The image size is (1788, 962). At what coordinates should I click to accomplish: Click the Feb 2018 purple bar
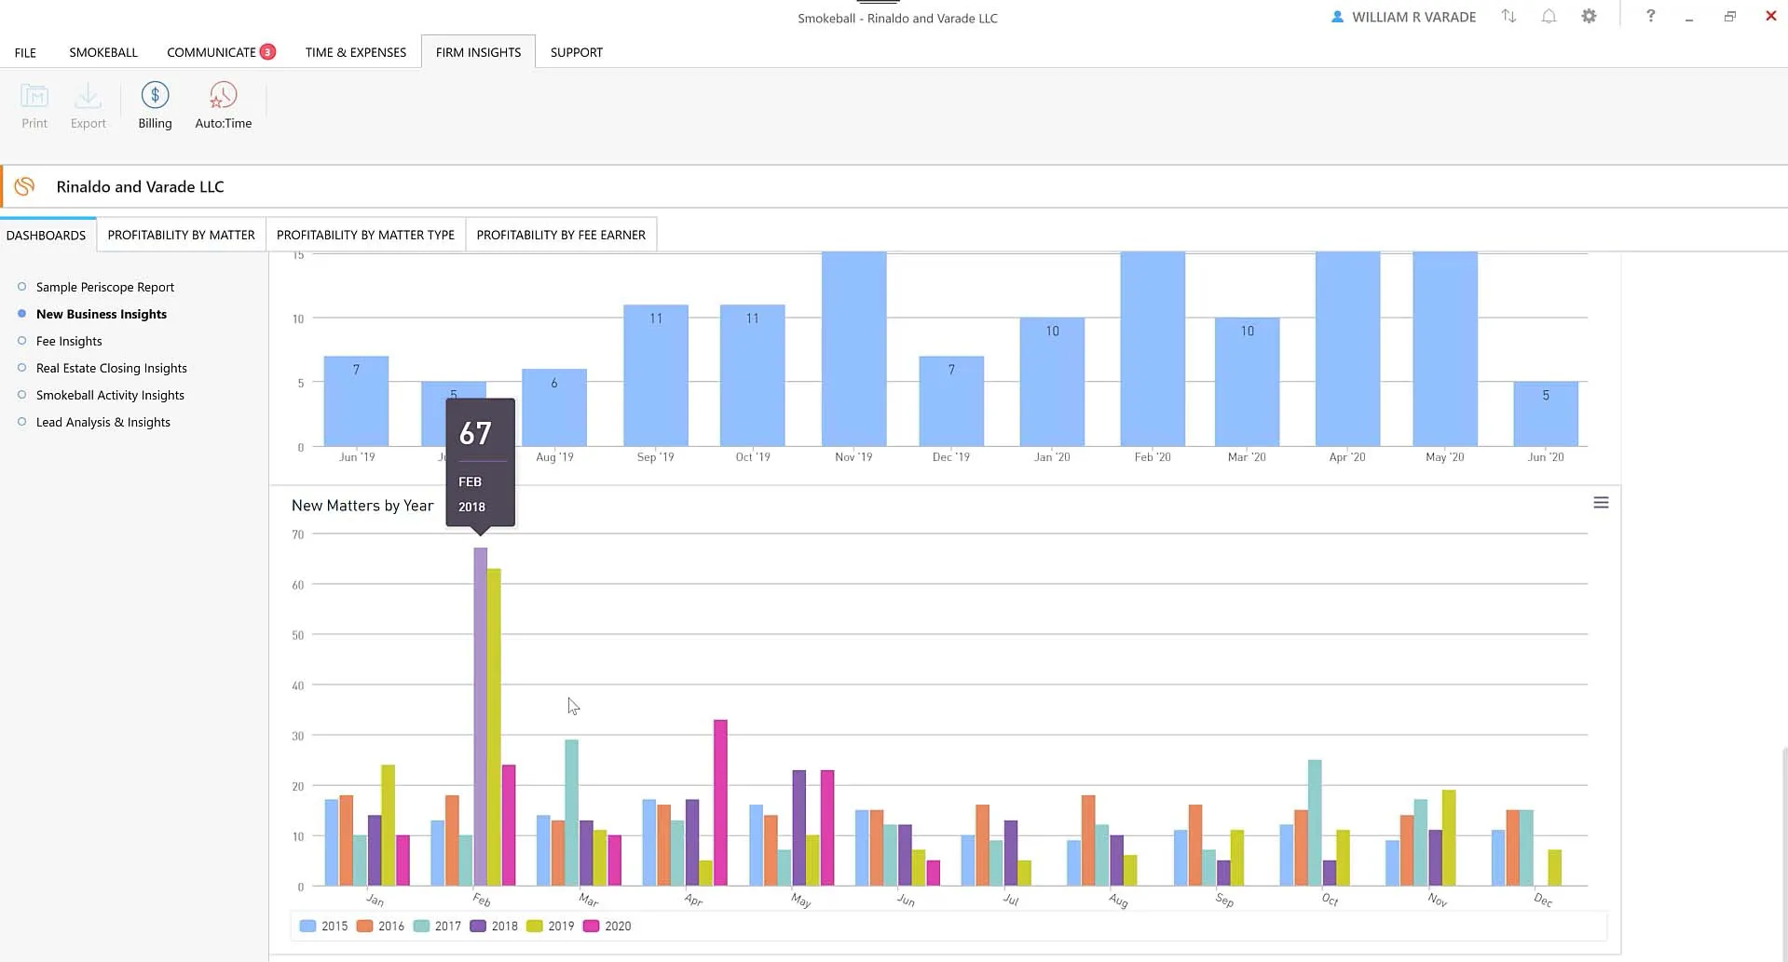click(x=481, y=716)
